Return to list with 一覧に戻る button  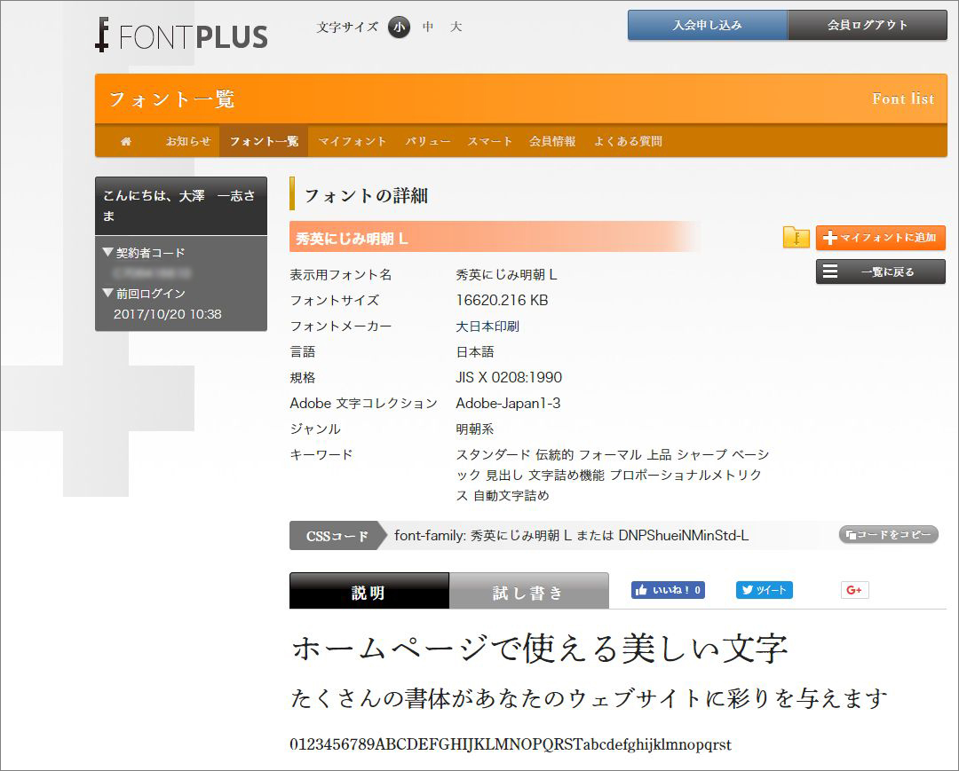point(881,271)
